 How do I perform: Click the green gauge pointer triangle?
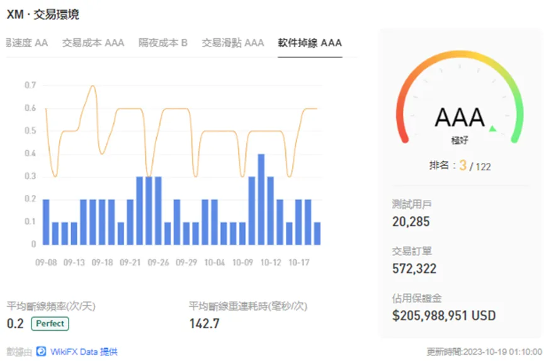click(x=492, y=129)
